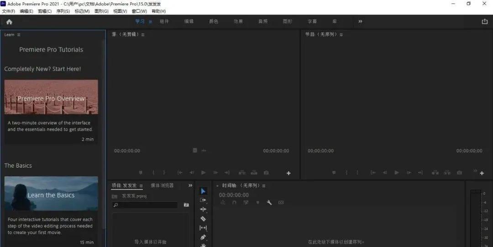Go to In point in Program monitor
Viewport: 493px width, 247px height.
pyautogui.click(x=373, y=173)
